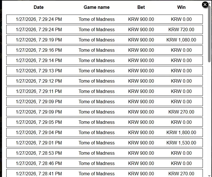Select the 7:29:12 PM history row

tap(105, 81)
